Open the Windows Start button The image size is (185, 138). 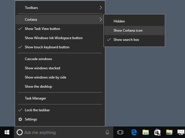coord(7,132)
